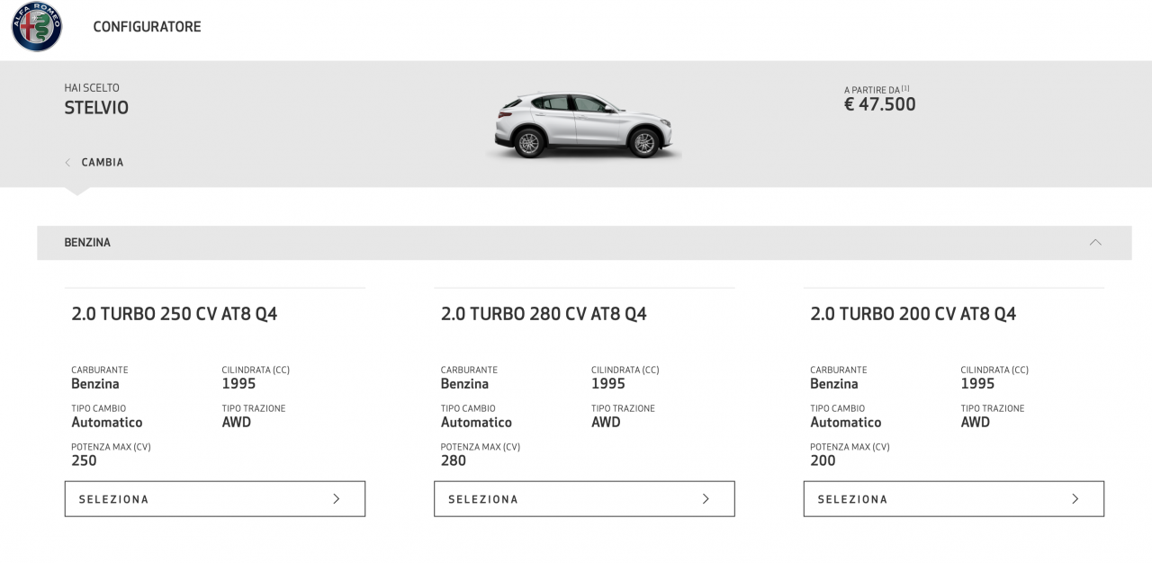Click the Alfa Romeo logo

(37, 27)
